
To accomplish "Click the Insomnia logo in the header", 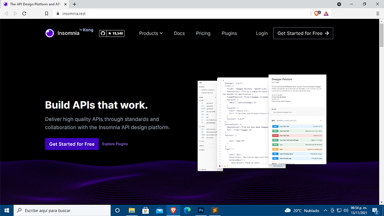I will [x=69, y=33].
